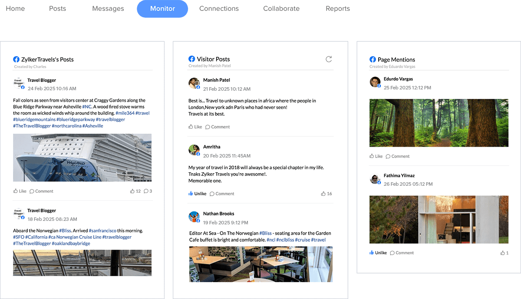Like Manish Patel's visitor post
The height and width of the screenshot is (299, 521).
[x=195, y=127]
